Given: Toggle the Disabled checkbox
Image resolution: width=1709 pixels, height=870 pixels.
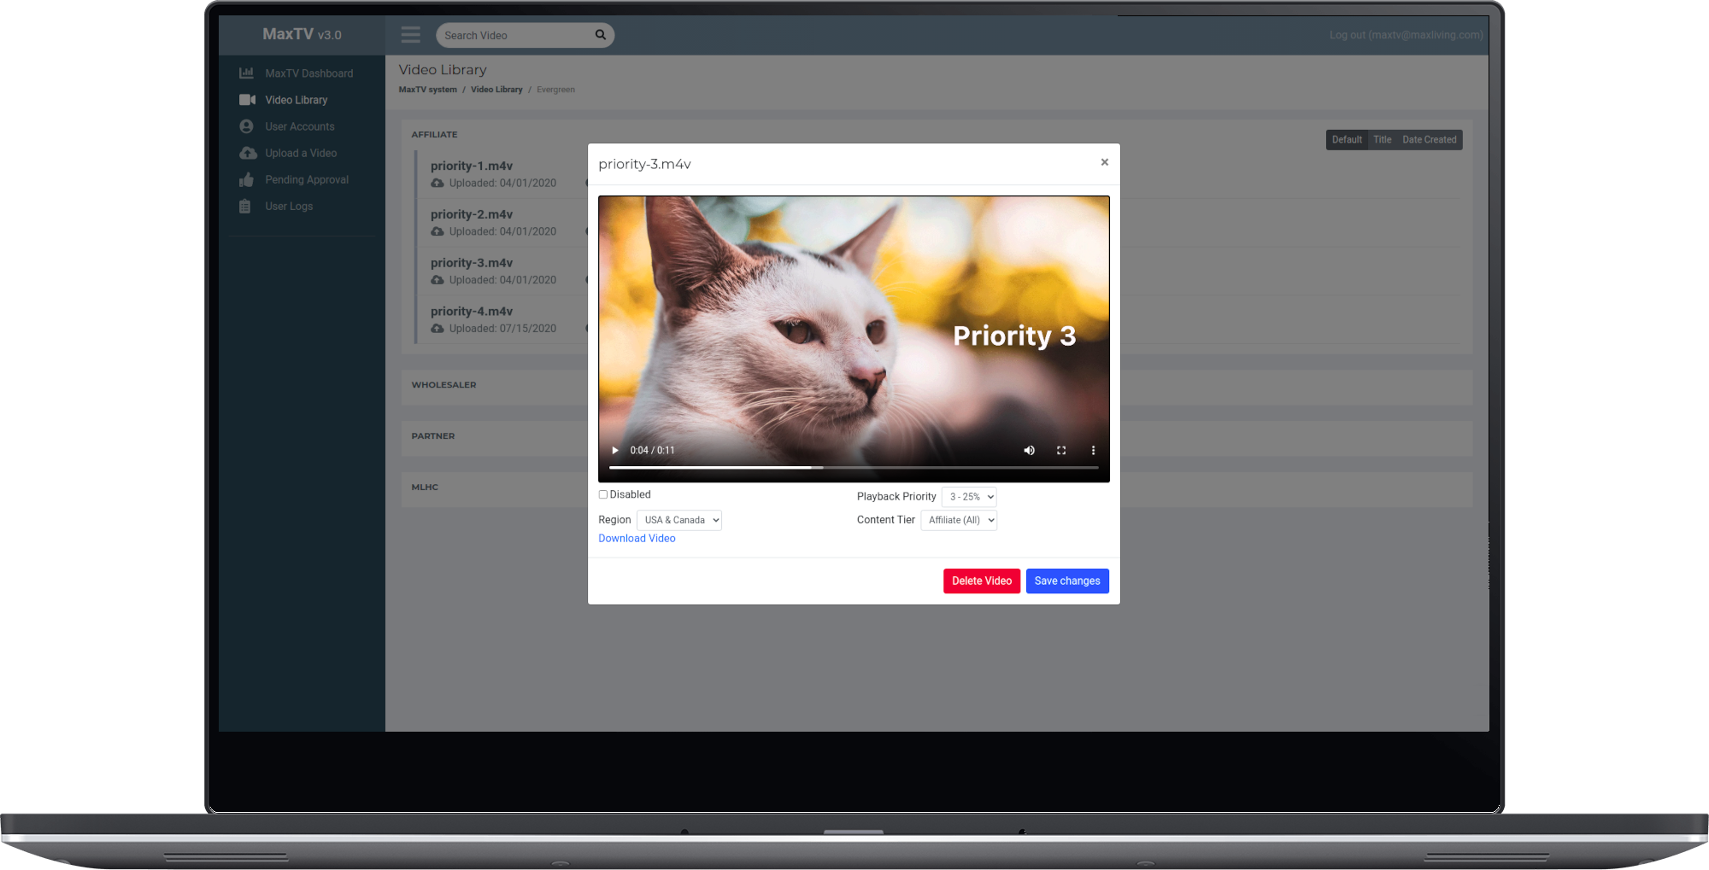Looking at the screenshot, I should 603,494.
